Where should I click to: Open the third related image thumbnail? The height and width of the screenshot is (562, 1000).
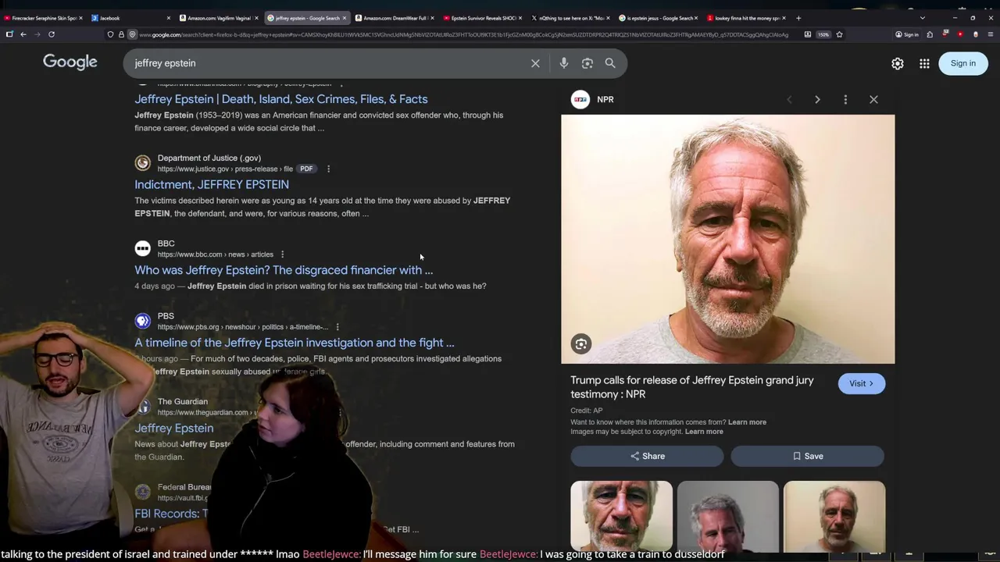click(834, 517)
